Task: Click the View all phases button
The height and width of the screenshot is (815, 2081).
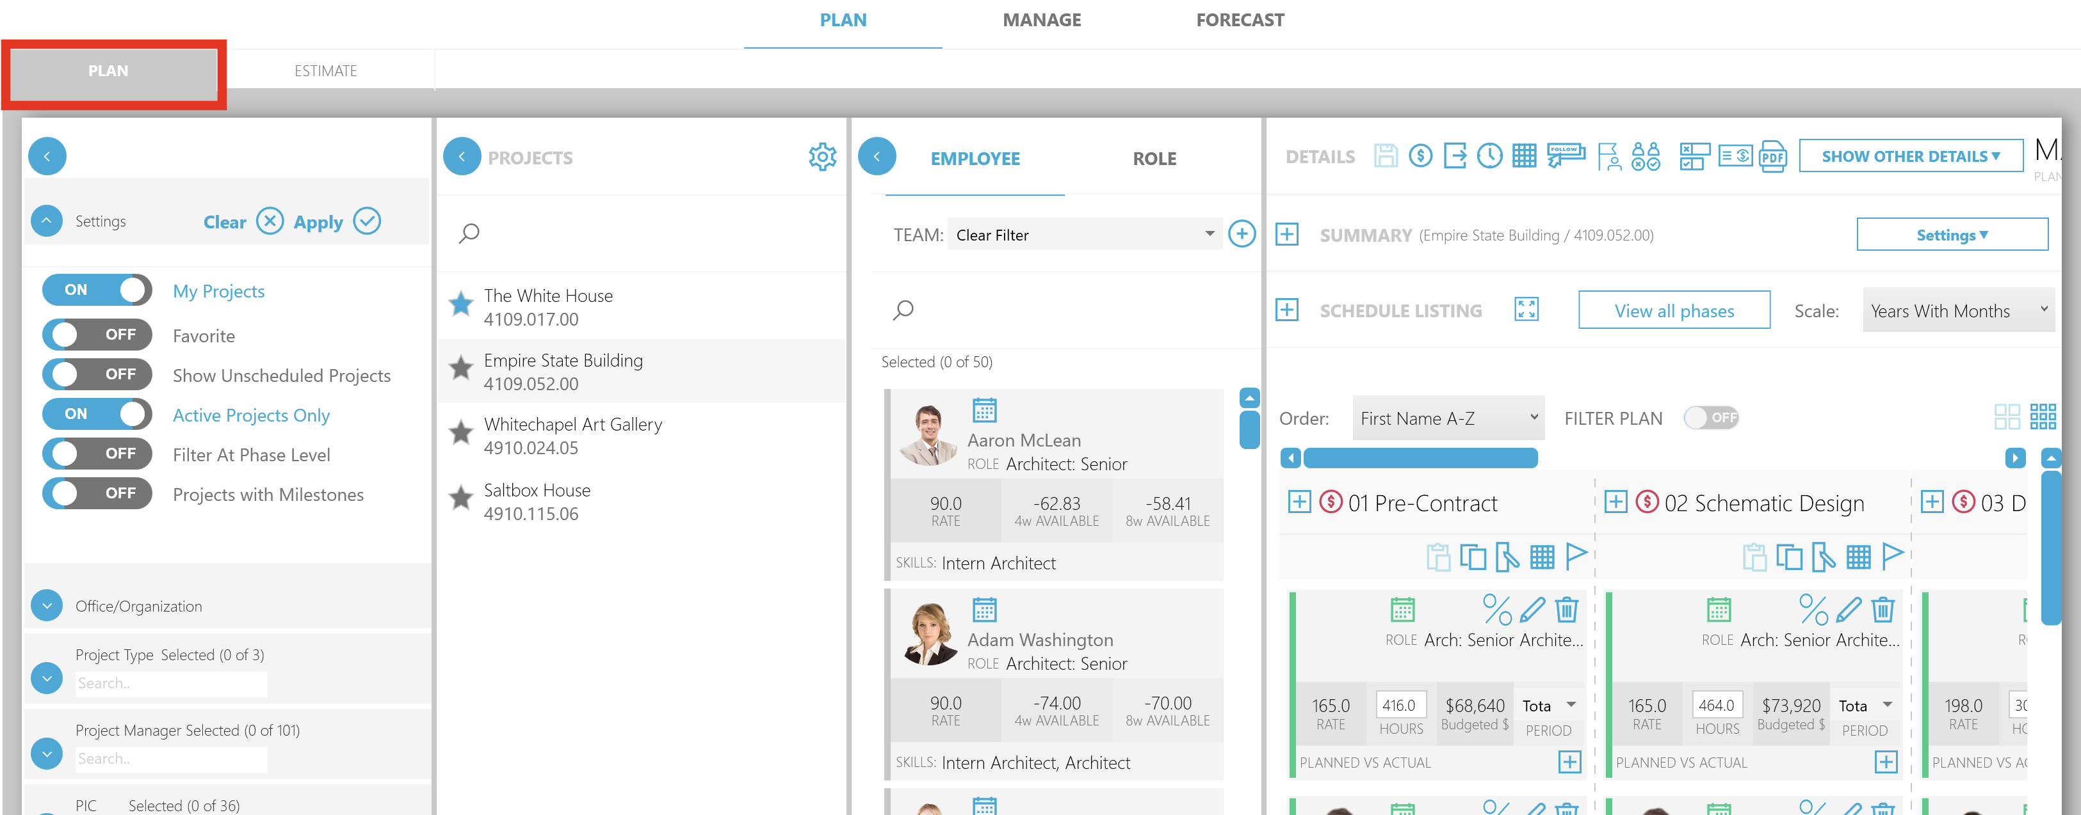Action: pyautogui.click(x=1673, y=311)
